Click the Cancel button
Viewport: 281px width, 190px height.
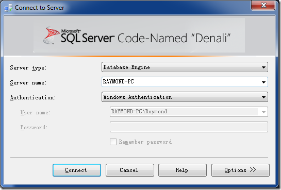pyautogui.click(x=130, y=170)
